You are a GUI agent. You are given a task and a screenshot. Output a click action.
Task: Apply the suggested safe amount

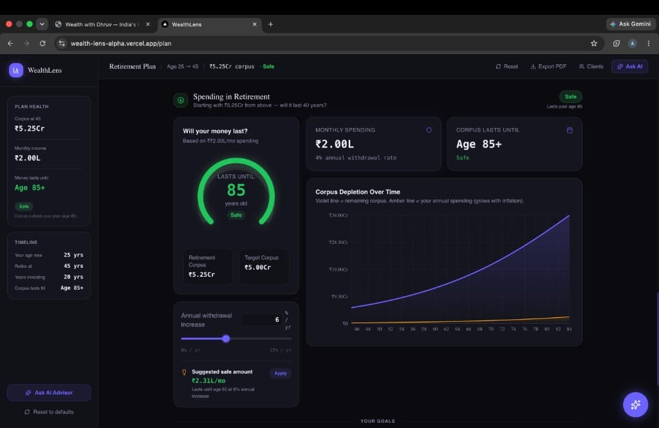pyautogui.click(x=281, y=373)
